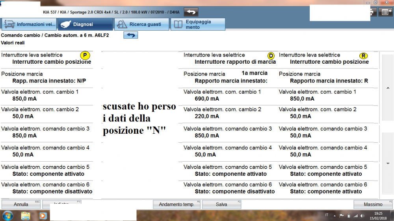
Task: Click the blue back arrow beside Comando cambio
Action: (x=131, y=35)
